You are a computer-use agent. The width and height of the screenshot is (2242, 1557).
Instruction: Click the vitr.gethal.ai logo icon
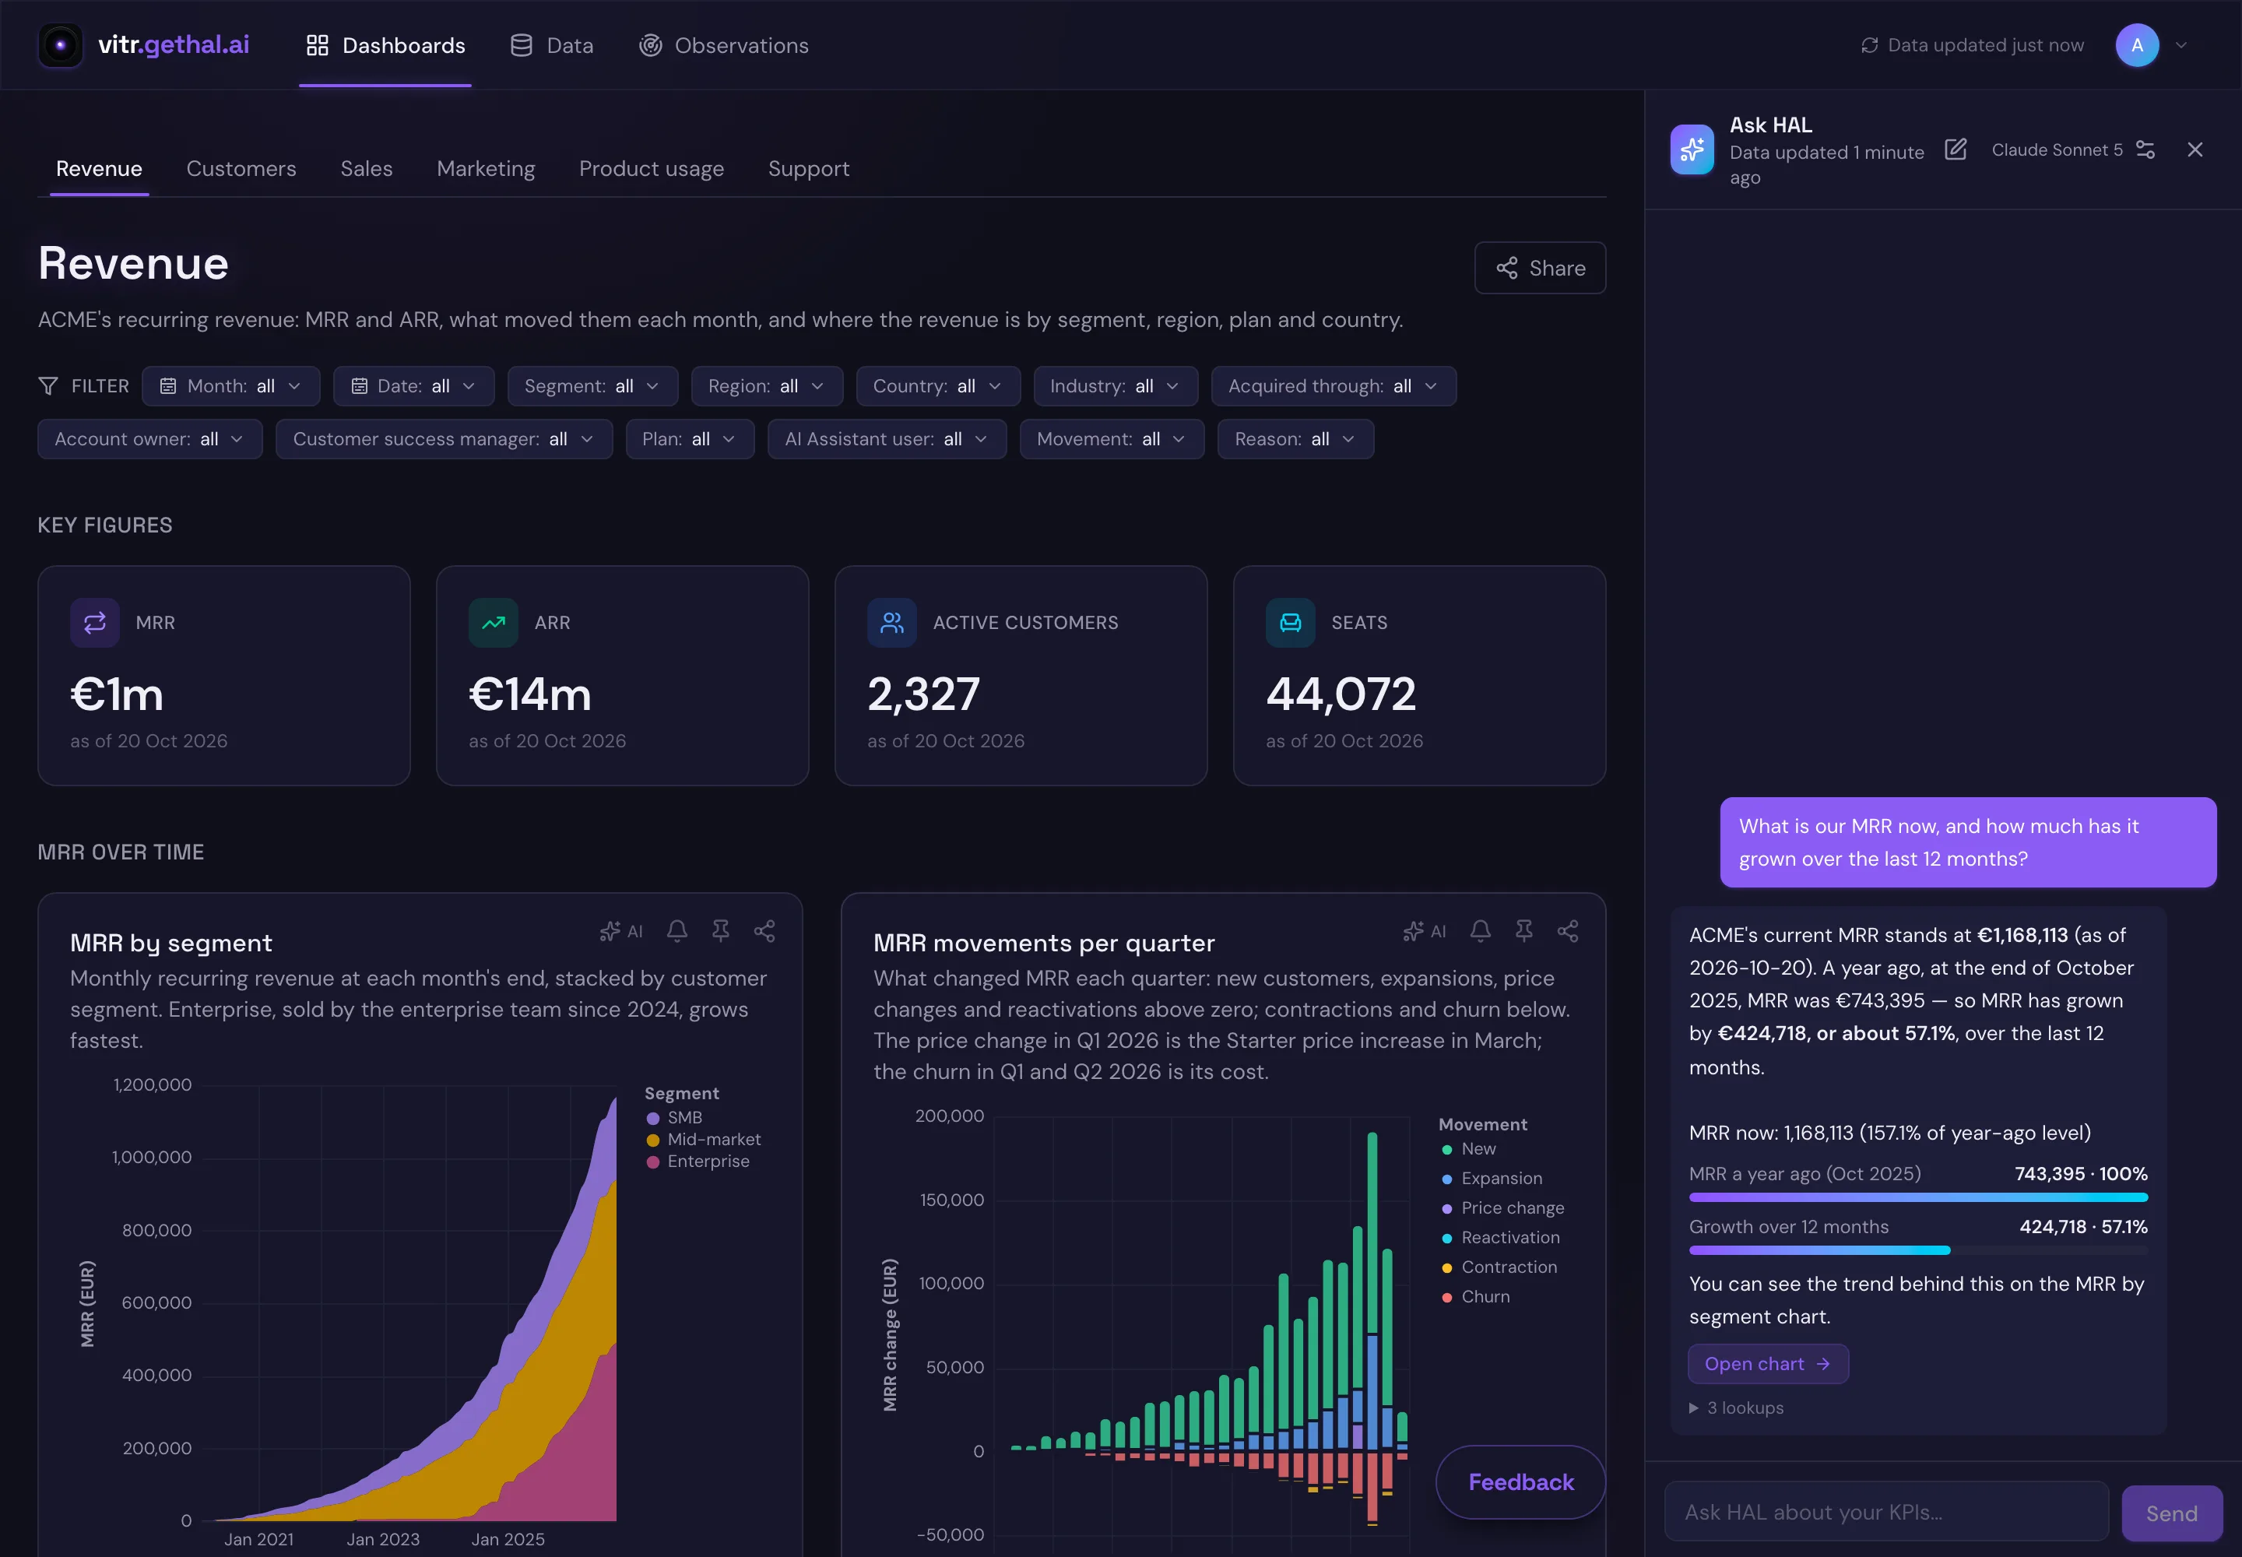(61, 45)
